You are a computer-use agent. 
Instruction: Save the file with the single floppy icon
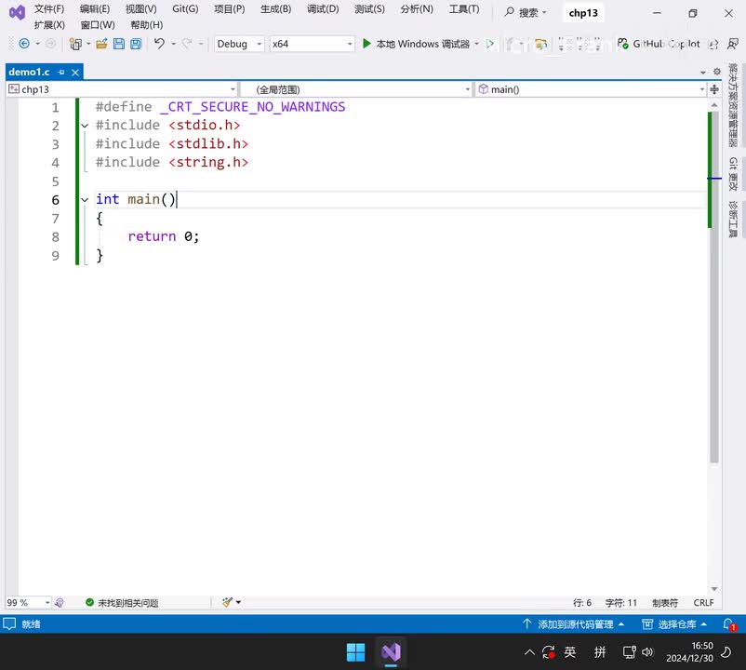tap(119, 44)
